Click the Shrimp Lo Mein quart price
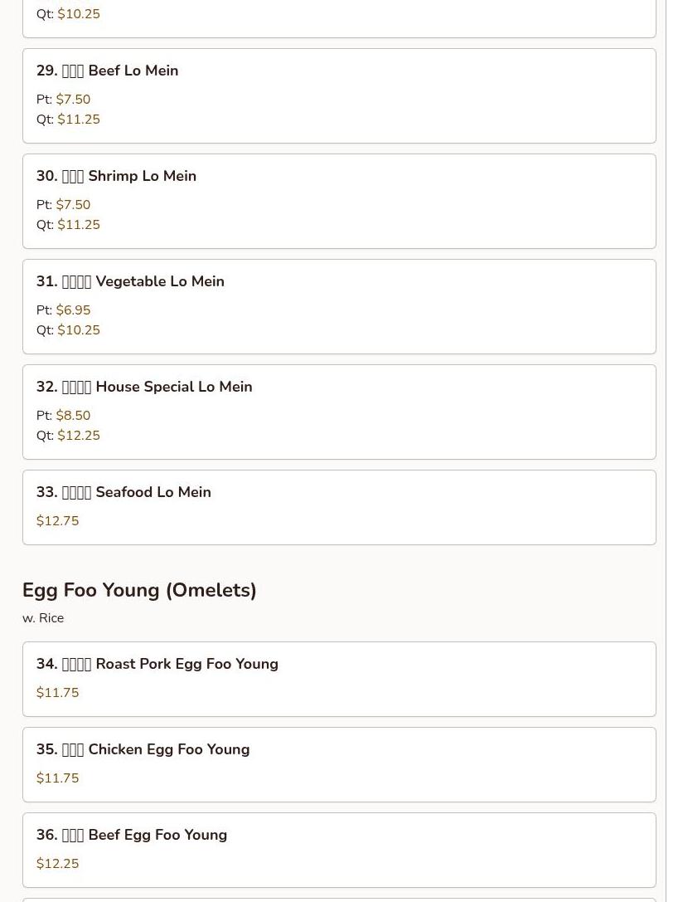Viewport: 683px width, 902px height. tap(79, 225)
